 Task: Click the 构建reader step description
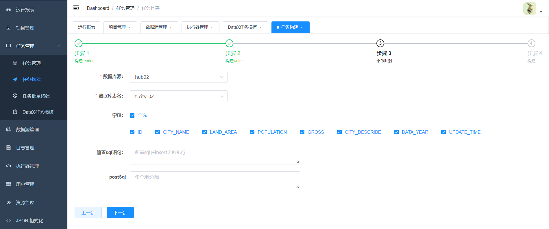pos(84,61)
